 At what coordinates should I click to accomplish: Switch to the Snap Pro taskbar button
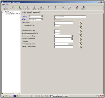pos(7,96)
